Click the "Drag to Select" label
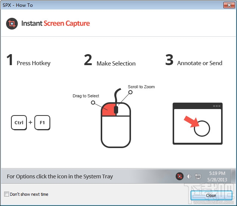 tap(86, 96)
